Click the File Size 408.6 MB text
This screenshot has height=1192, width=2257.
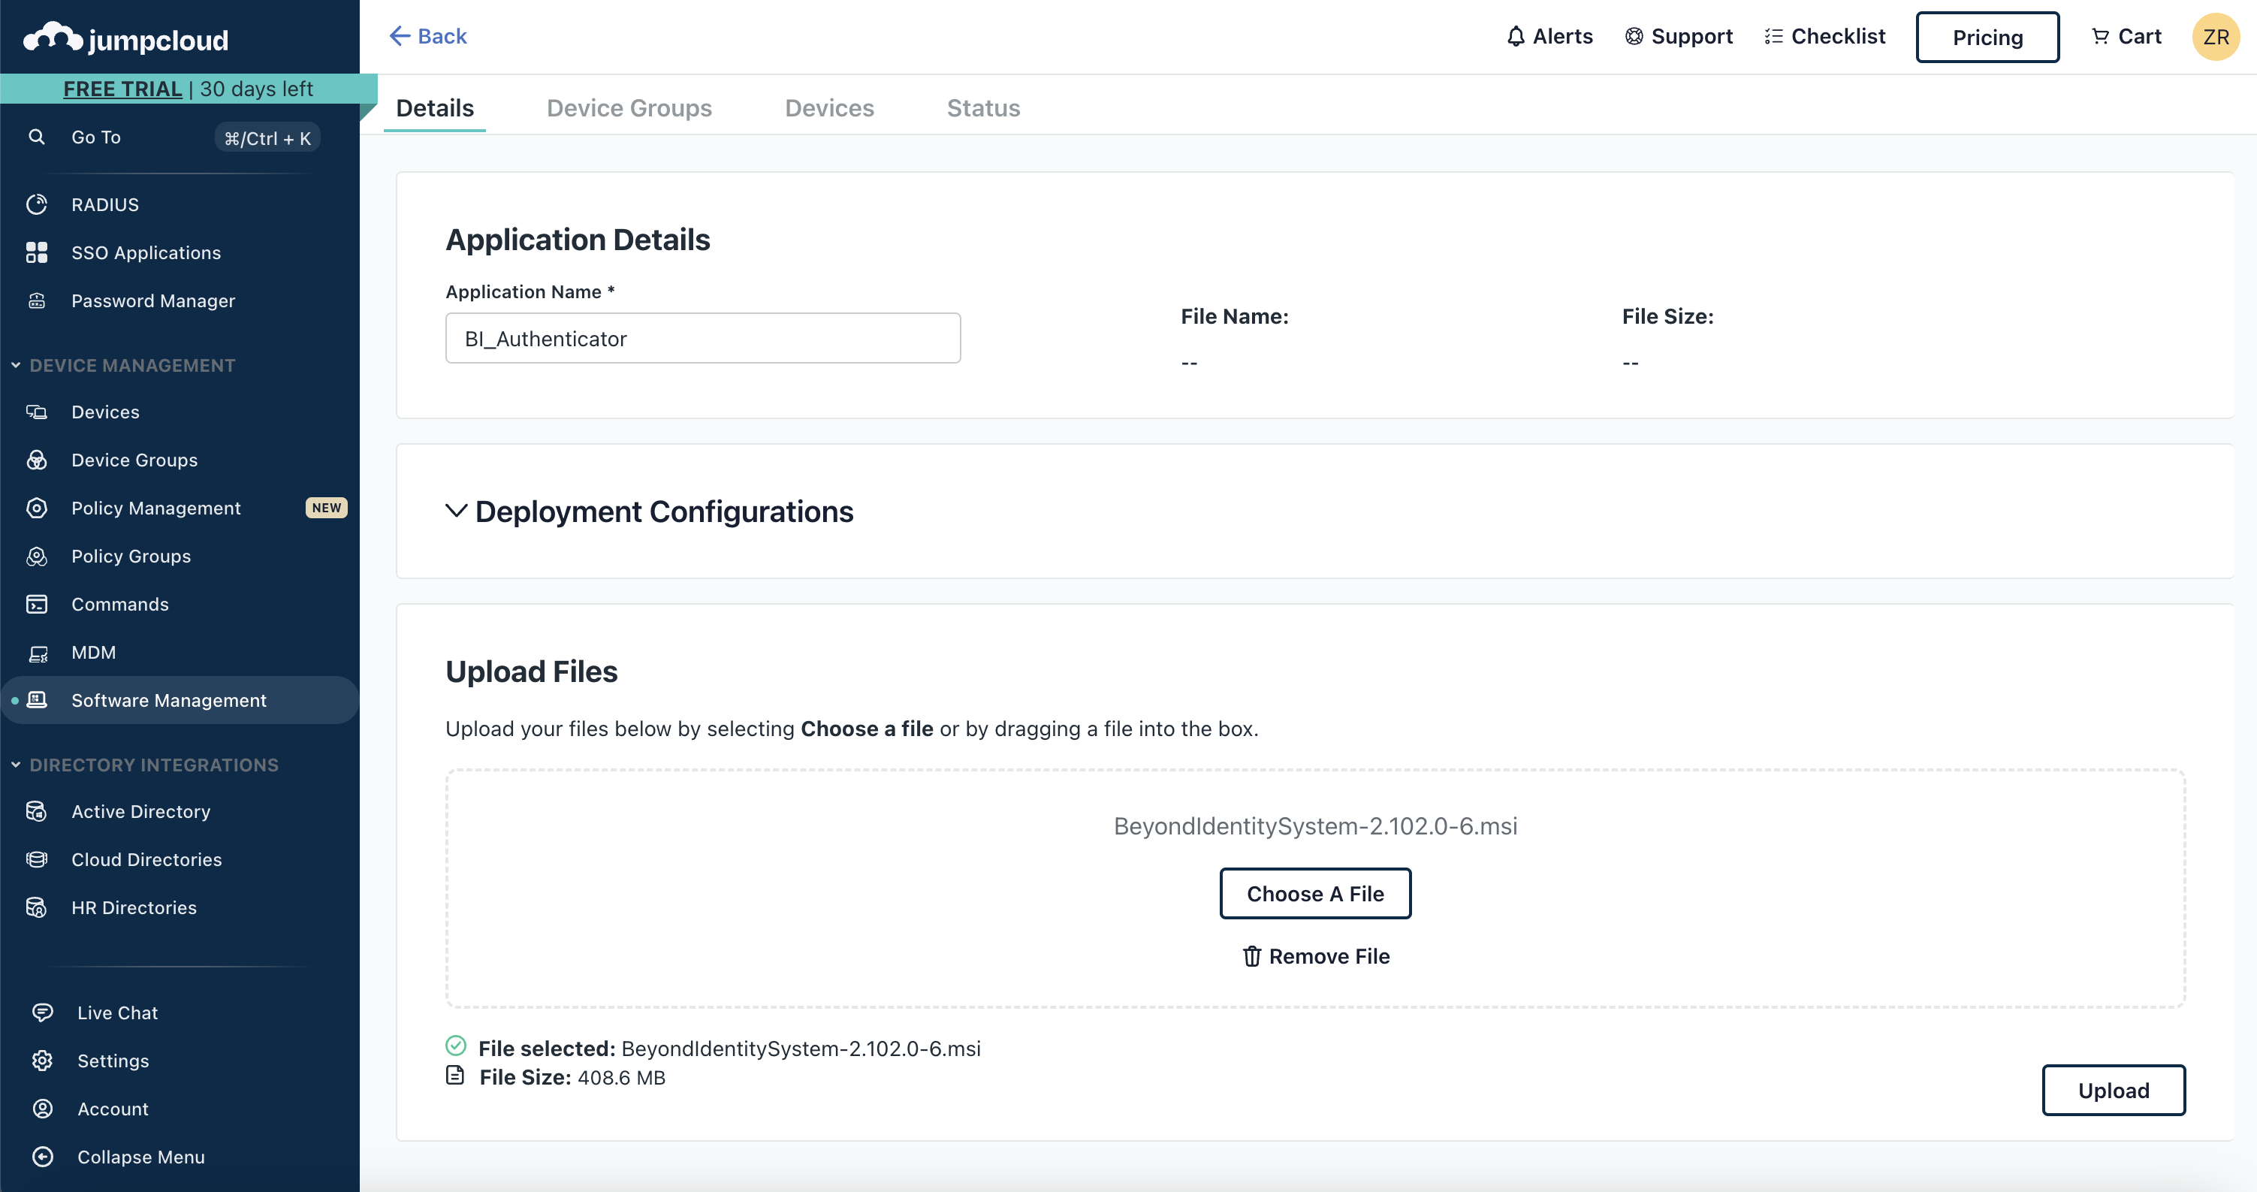[x=572, y=1077]
